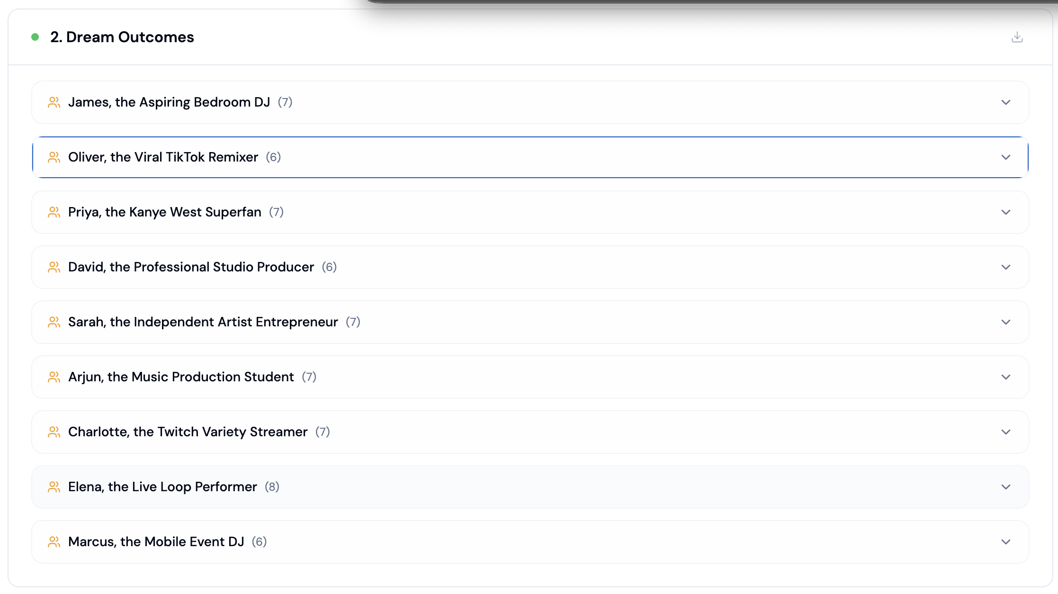The image size is (1058, 594).
Task: Click persona icon beside Oliver, the Viral TikTok Remixer
Action: pyautogui.click(x=54, y=157)
